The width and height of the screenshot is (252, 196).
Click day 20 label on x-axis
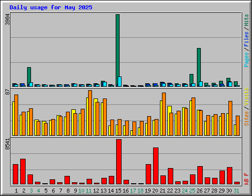tap(155, 191)
